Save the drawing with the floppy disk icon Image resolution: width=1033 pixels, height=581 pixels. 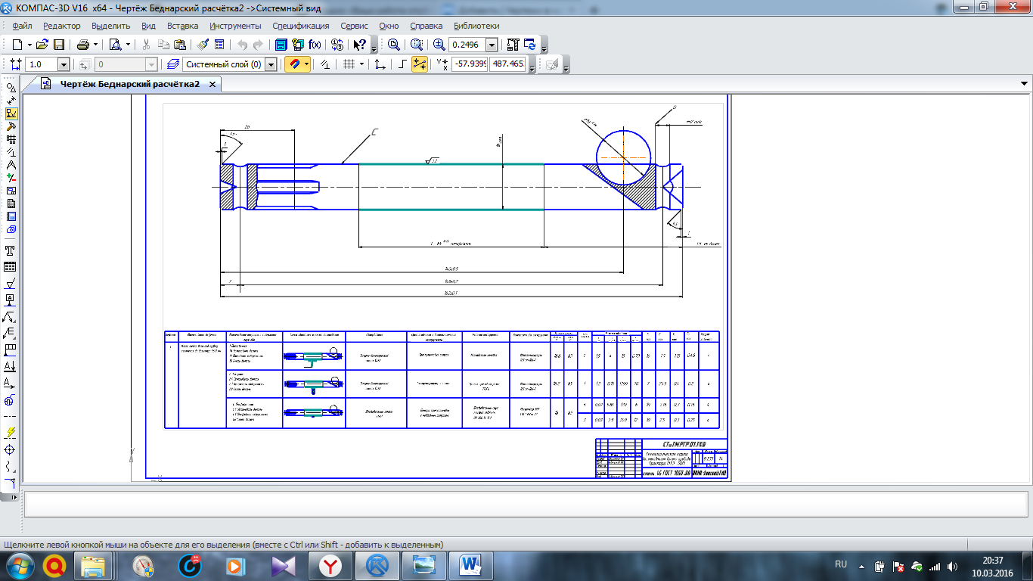point(58,45)
